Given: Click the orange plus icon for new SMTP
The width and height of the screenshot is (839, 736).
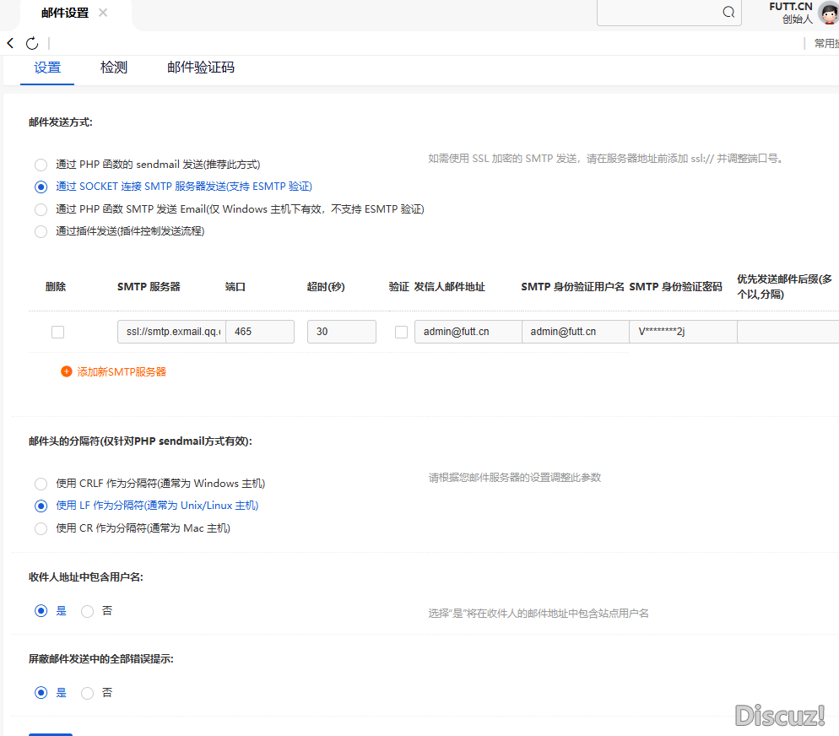Looking at the screenshot, I should (x=67, y=371).
